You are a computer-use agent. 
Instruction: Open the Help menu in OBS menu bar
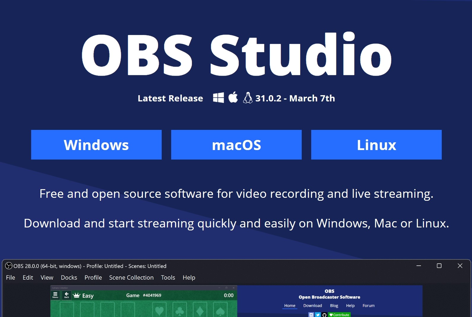tap(189, 278)
